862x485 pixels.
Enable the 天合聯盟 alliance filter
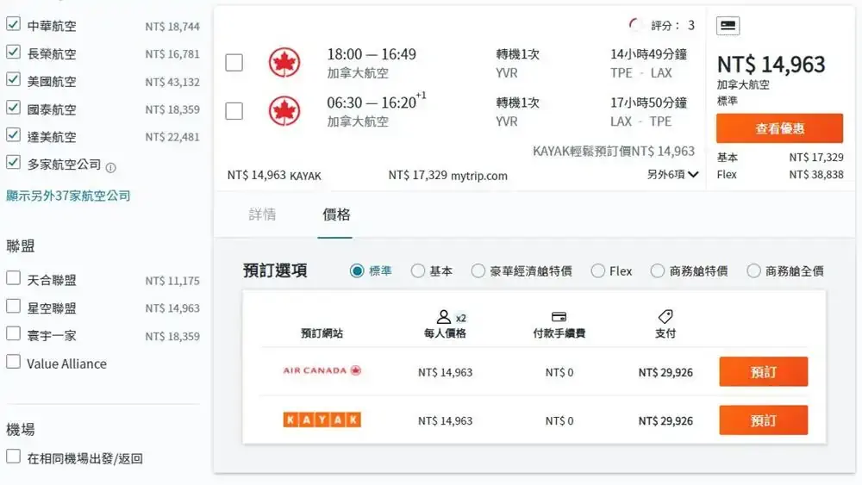point(13,278)
